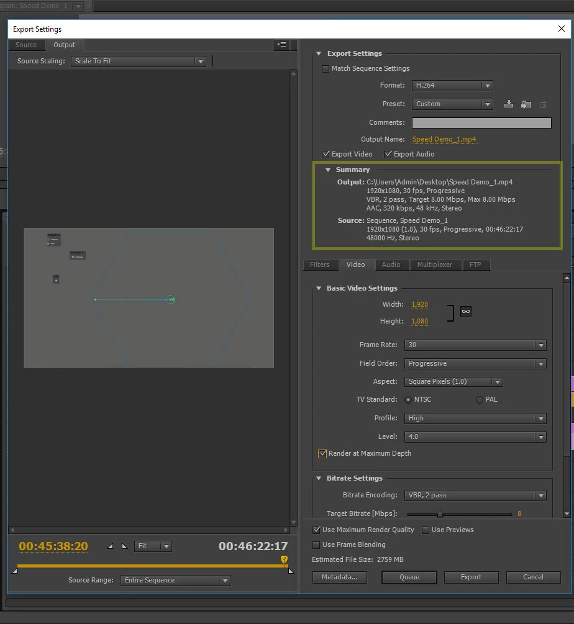Click the Target Bitrate slider handle

point(440,514)
